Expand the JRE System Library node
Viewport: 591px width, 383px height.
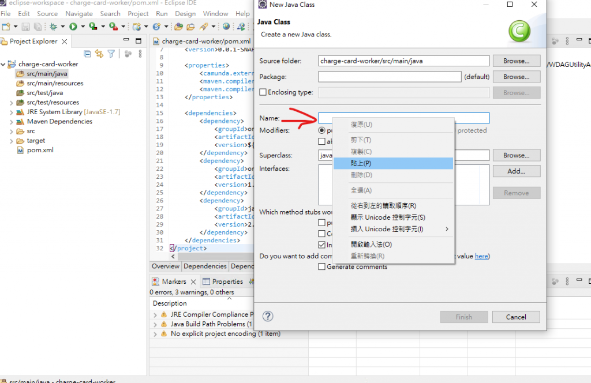point(12,112)
